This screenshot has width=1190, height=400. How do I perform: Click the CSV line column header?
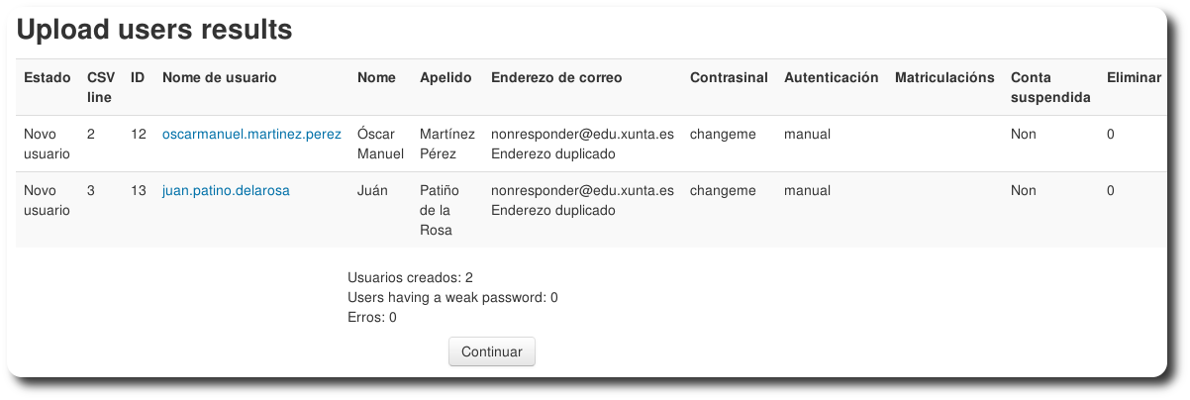coord(99,87)
